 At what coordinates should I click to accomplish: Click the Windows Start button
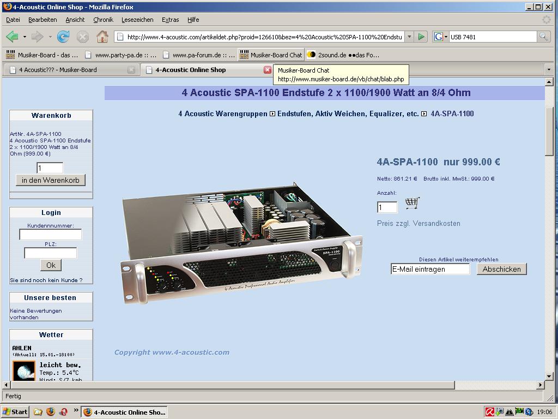click(x=15, y=412)
